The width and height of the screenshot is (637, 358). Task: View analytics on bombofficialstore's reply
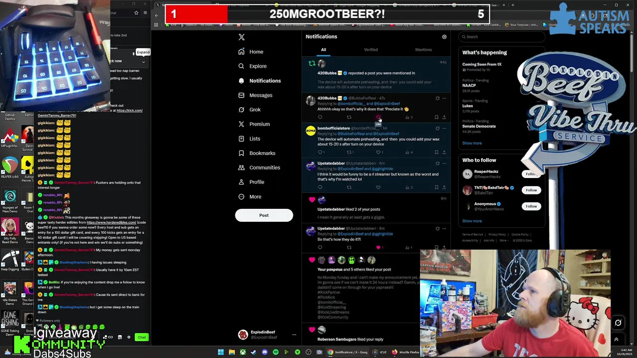[x=408, y=152]
